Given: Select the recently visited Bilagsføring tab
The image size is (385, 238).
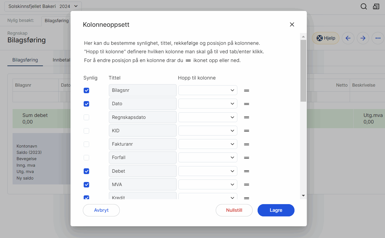Looking at the screenshot, I should [x=56, y=21].
